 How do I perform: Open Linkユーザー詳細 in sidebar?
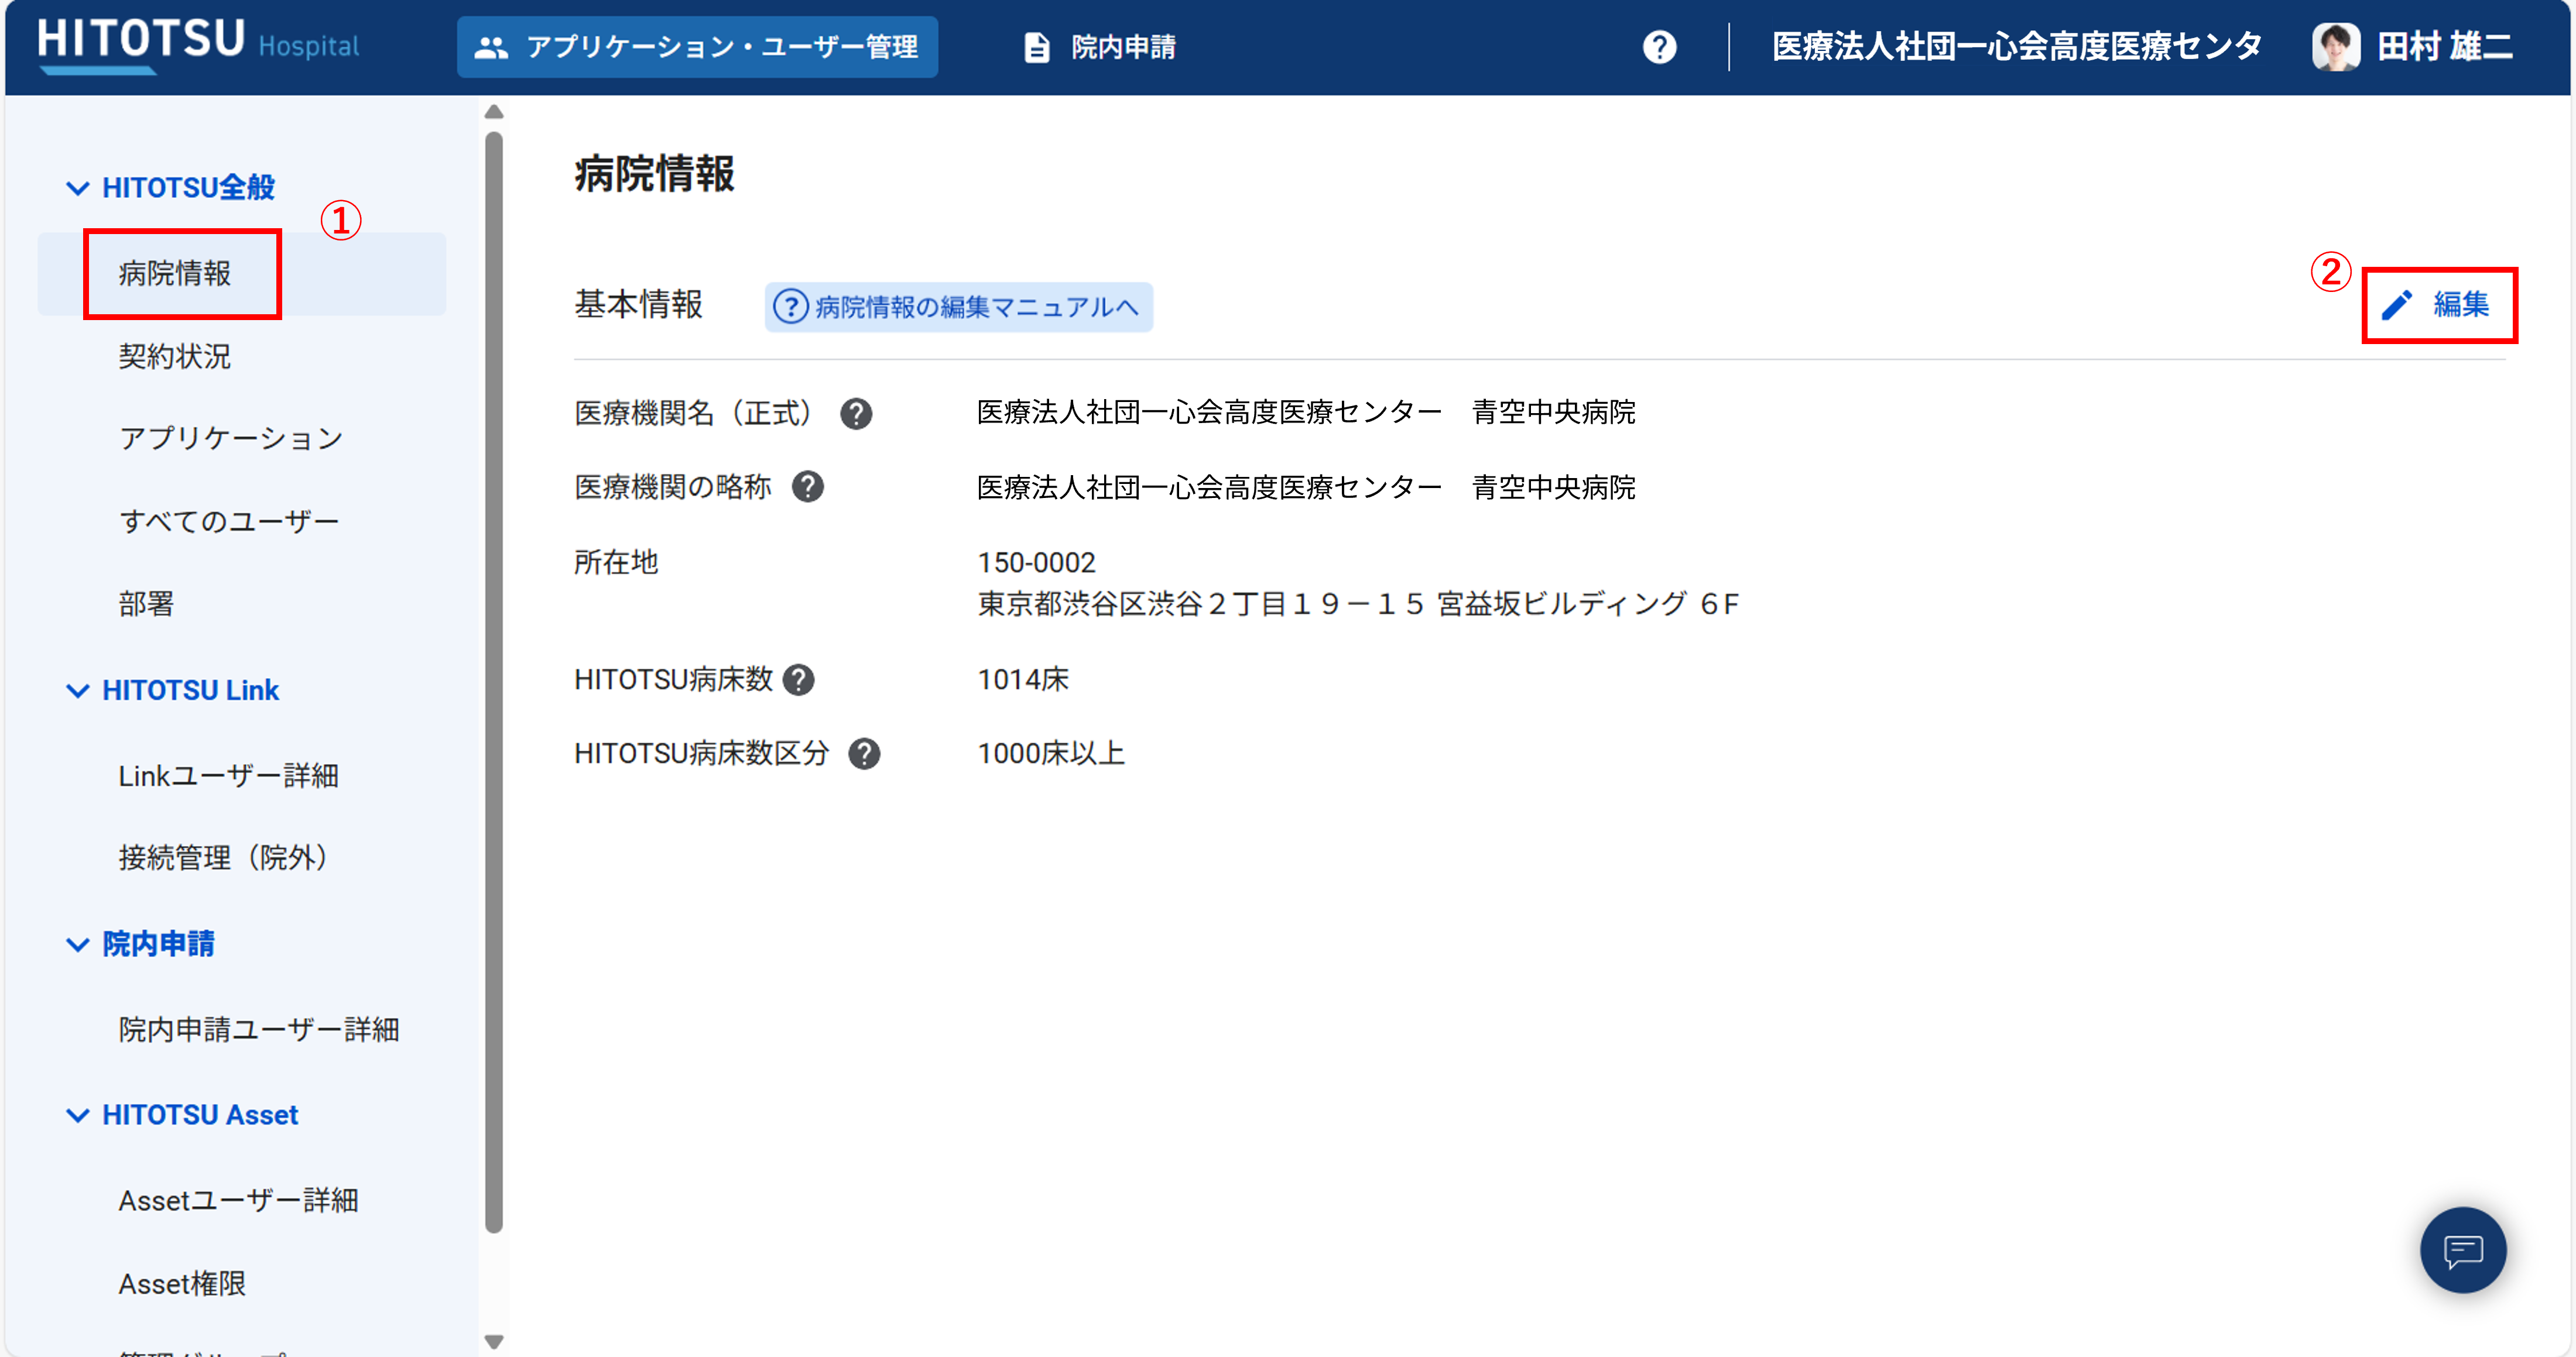click(228, 775)
